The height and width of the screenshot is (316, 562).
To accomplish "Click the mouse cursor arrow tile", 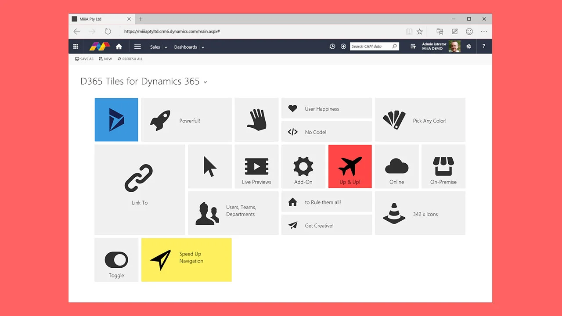I will point(210,166).
